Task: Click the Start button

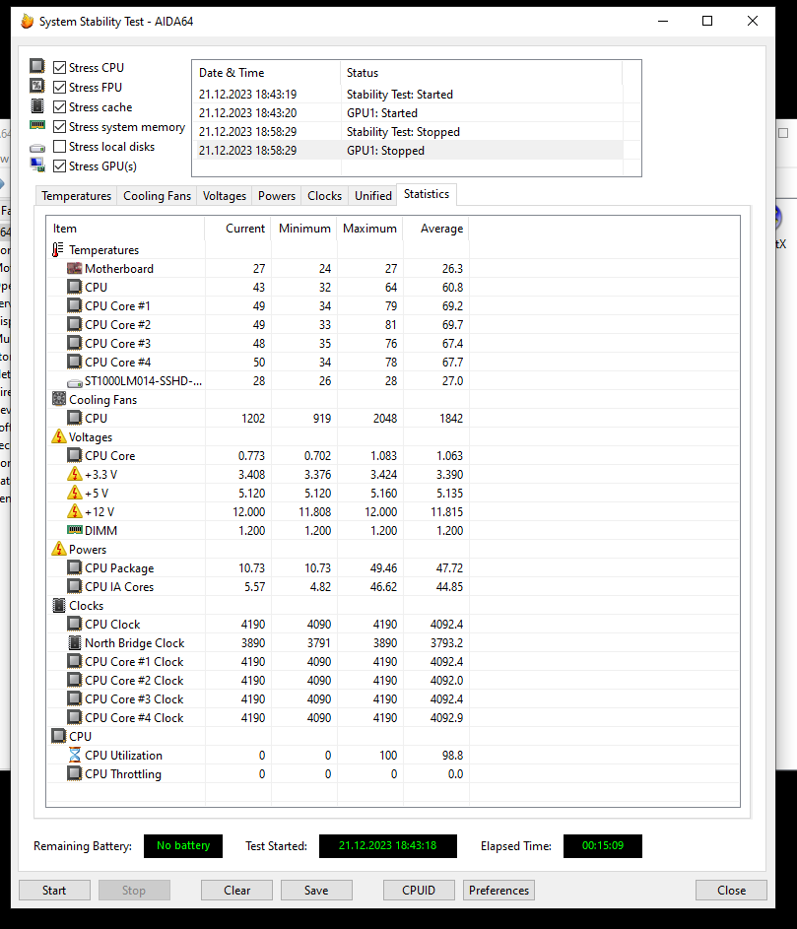Action: point(54,890)
